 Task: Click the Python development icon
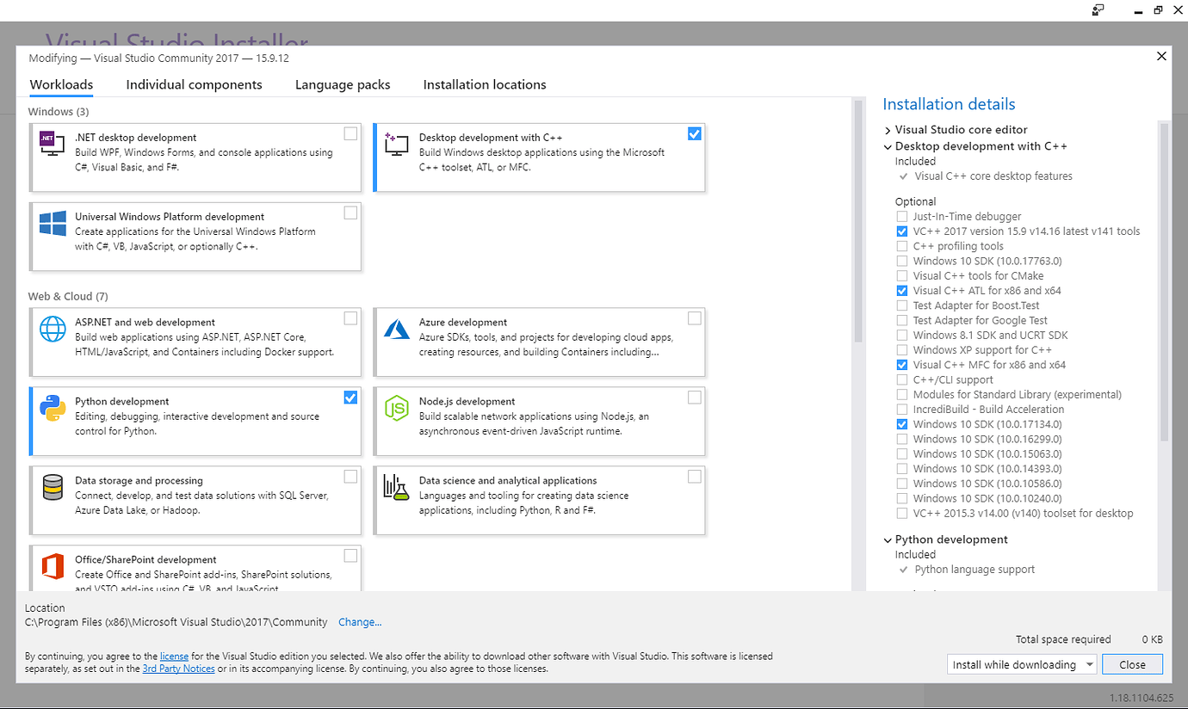pos(53,409)
